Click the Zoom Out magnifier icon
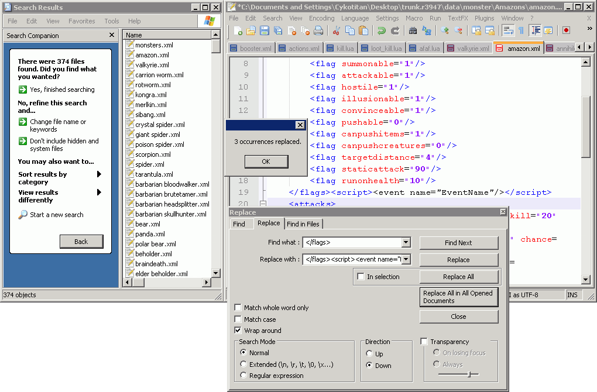 click(x=458, y=31)
